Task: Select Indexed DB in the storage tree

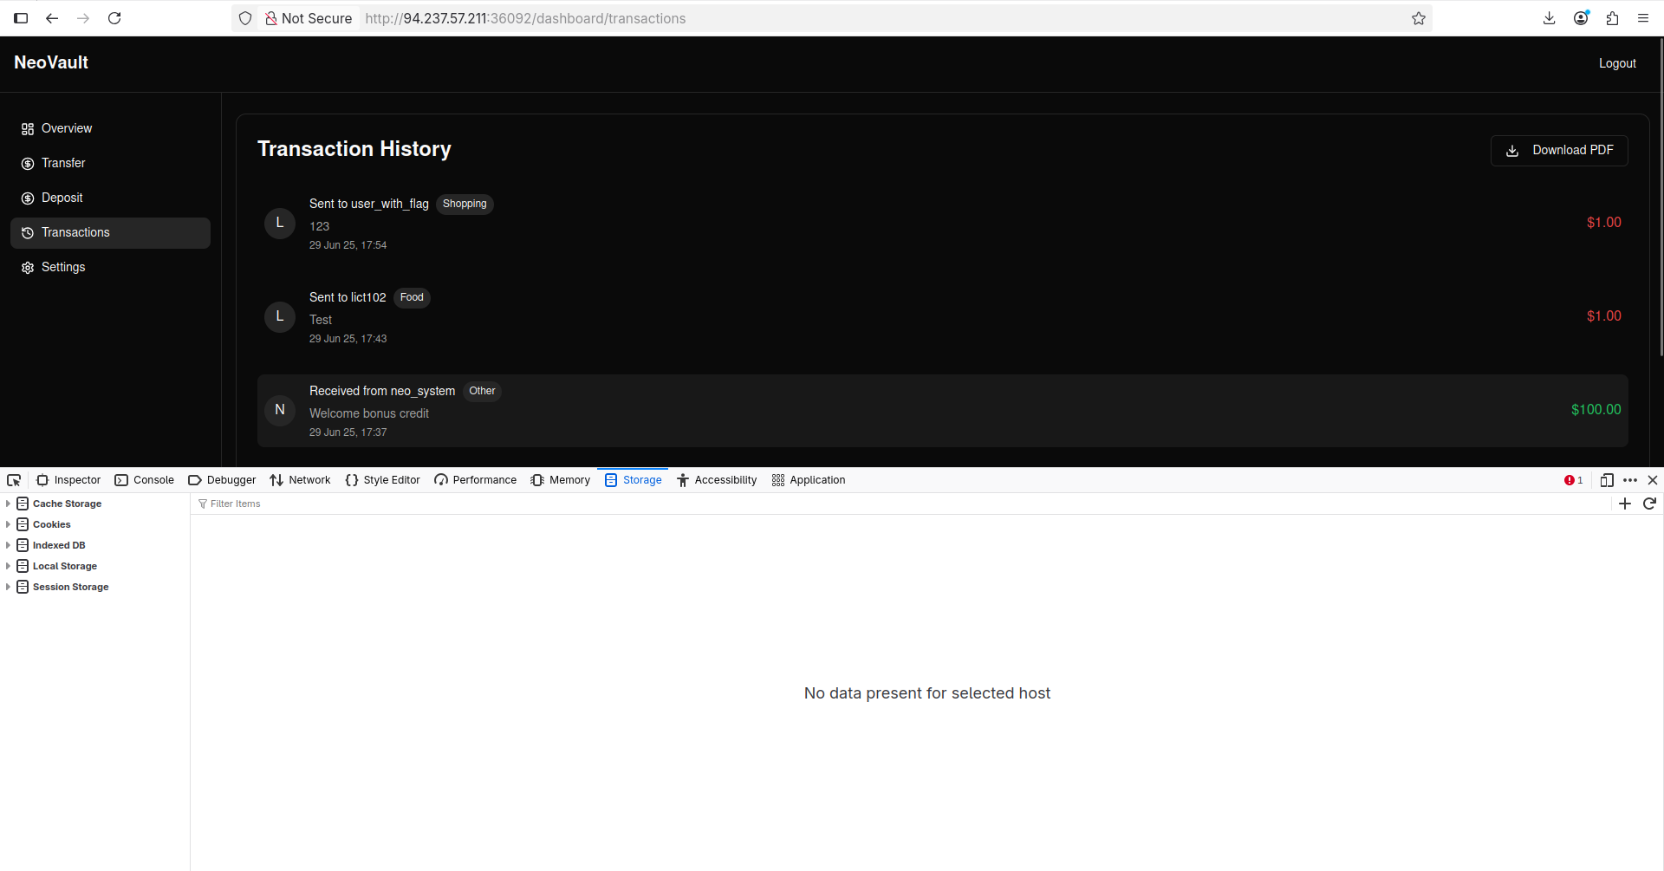Action: [x=59, y=545]
